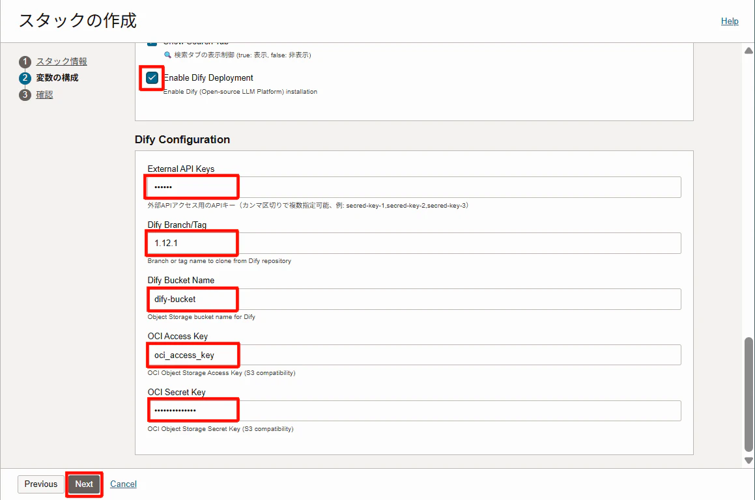Click the scrollbar down arrow
Viewport: 755px width, 500px height.
pos(748,460)
